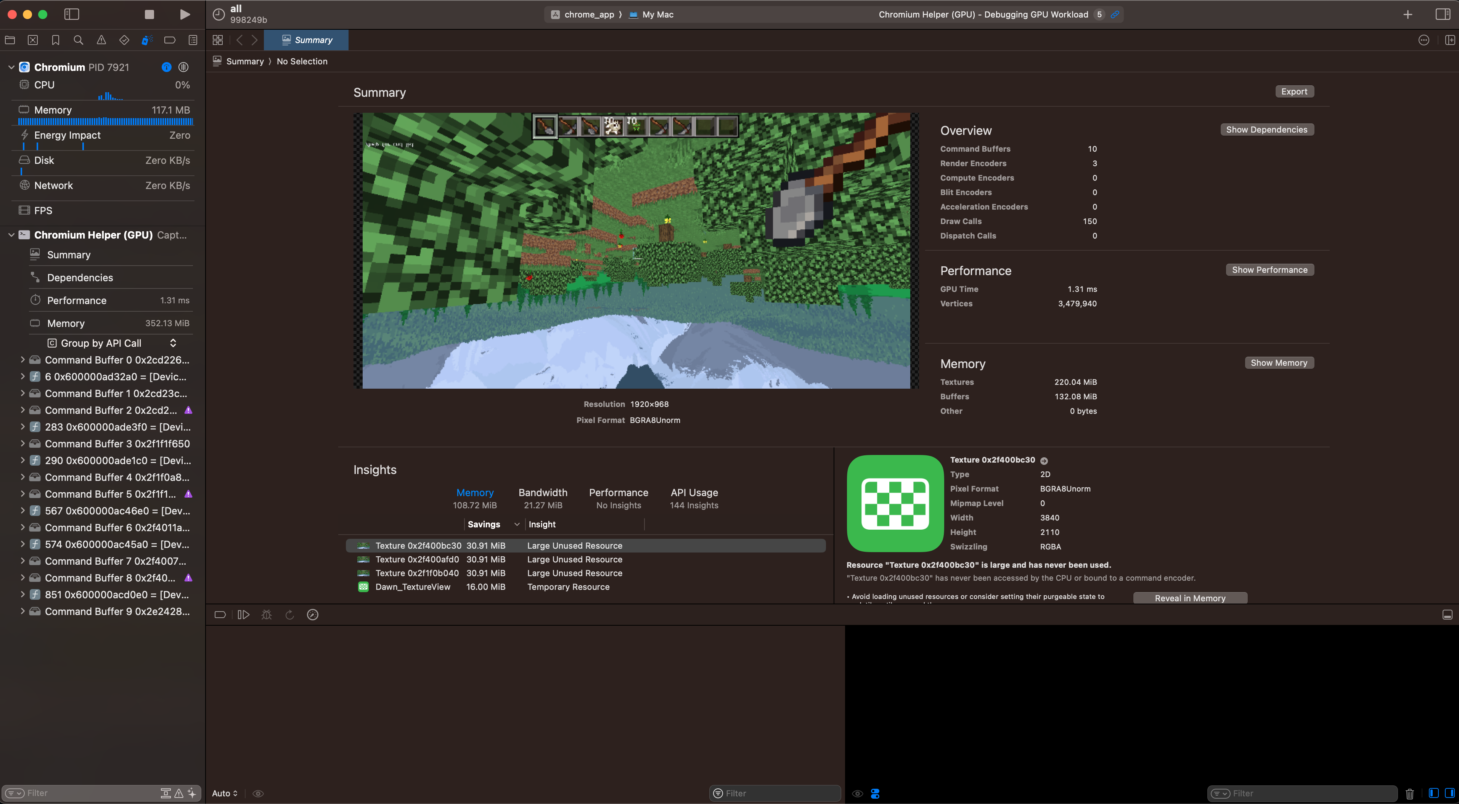Expand the 283 0x600000ade3f0 row

point(22,427)
